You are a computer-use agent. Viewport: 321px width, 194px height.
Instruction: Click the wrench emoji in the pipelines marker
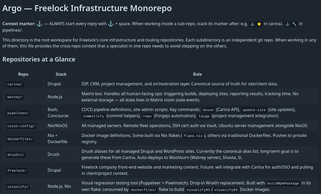294,24
